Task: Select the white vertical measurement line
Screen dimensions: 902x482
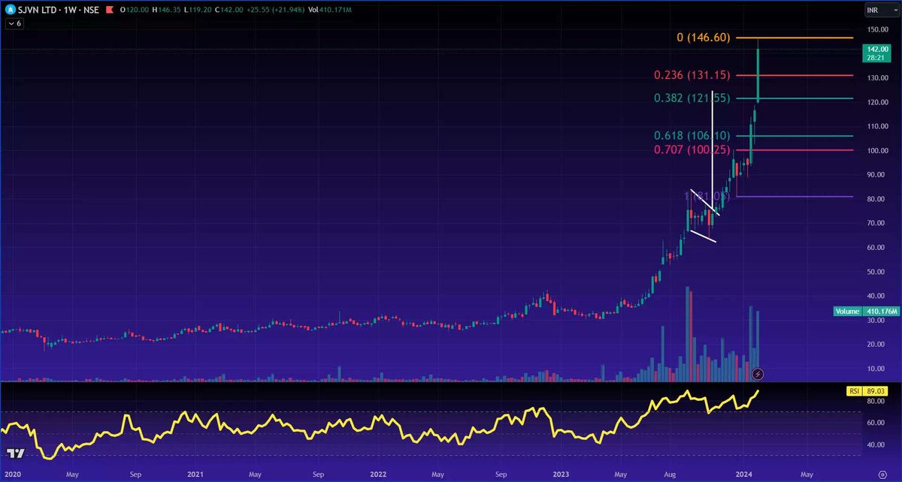Action: [x=712, y=150]
